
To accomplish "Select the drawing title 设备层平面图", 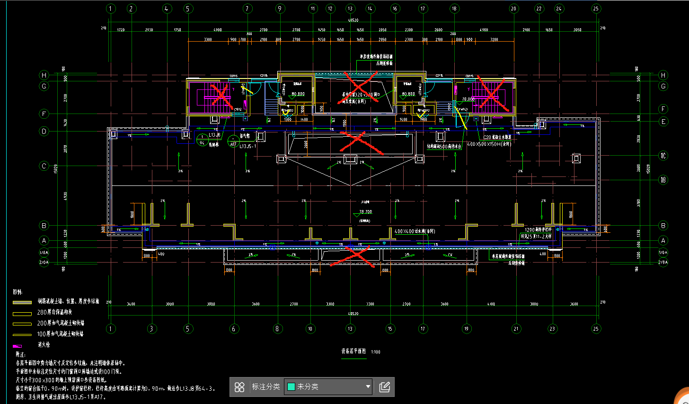I will 354,351.
